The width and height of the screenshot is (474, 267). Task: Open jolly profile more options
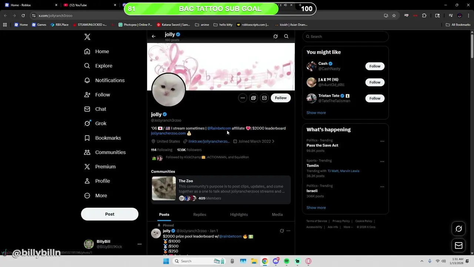243,98
